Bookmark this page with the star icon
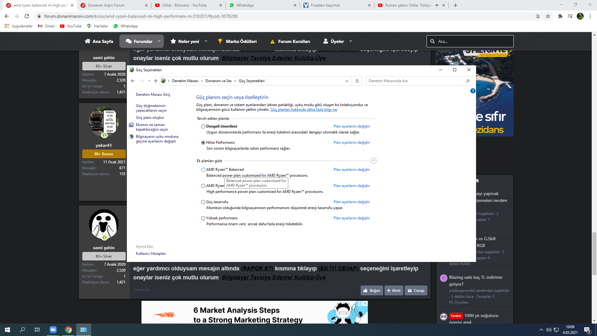Image resolution: width=597 pixels, height=336 pixels. click(x=548, y=16)
